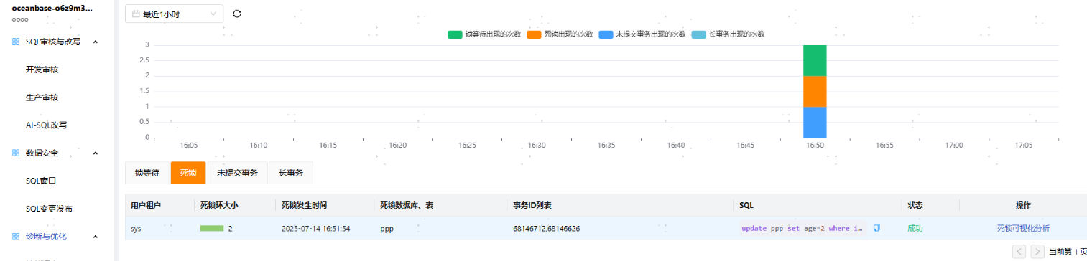1087x261 pixels.
Task: Click the refresh icon beside time range
Action: pos(237,14)
